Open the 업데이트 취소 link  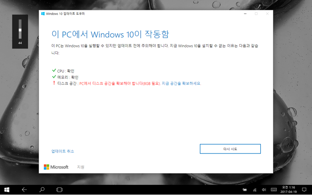[x=63, y=151]
